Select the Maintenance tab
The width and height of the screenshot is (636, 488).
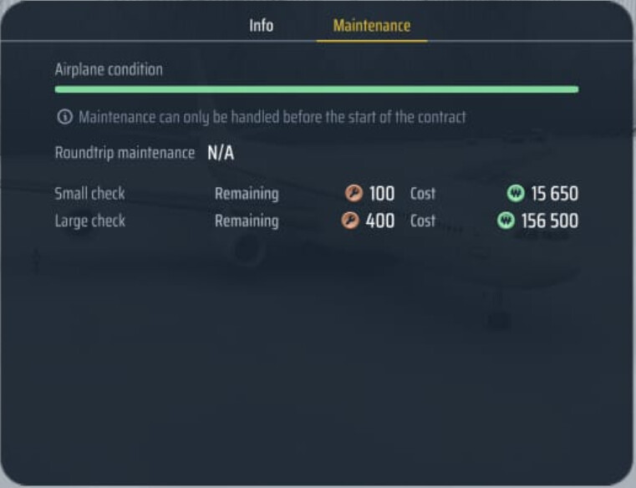[372, 26]
